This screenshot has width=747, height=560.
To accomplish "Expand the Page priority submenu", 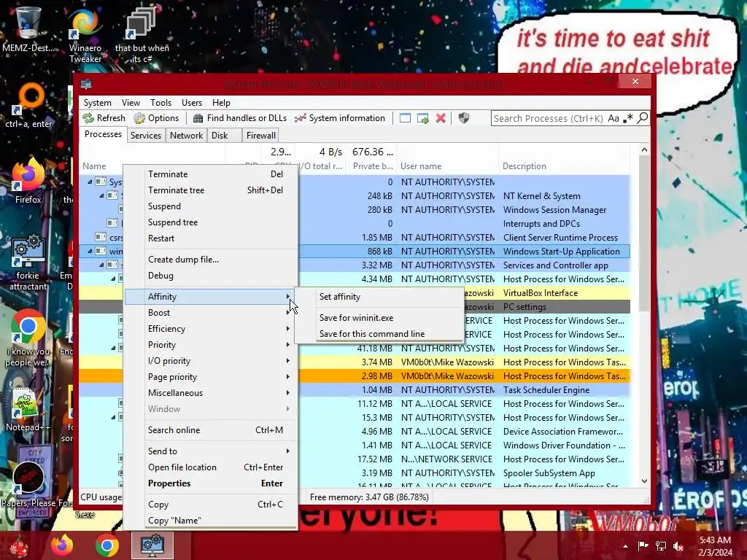I will 211,377.
